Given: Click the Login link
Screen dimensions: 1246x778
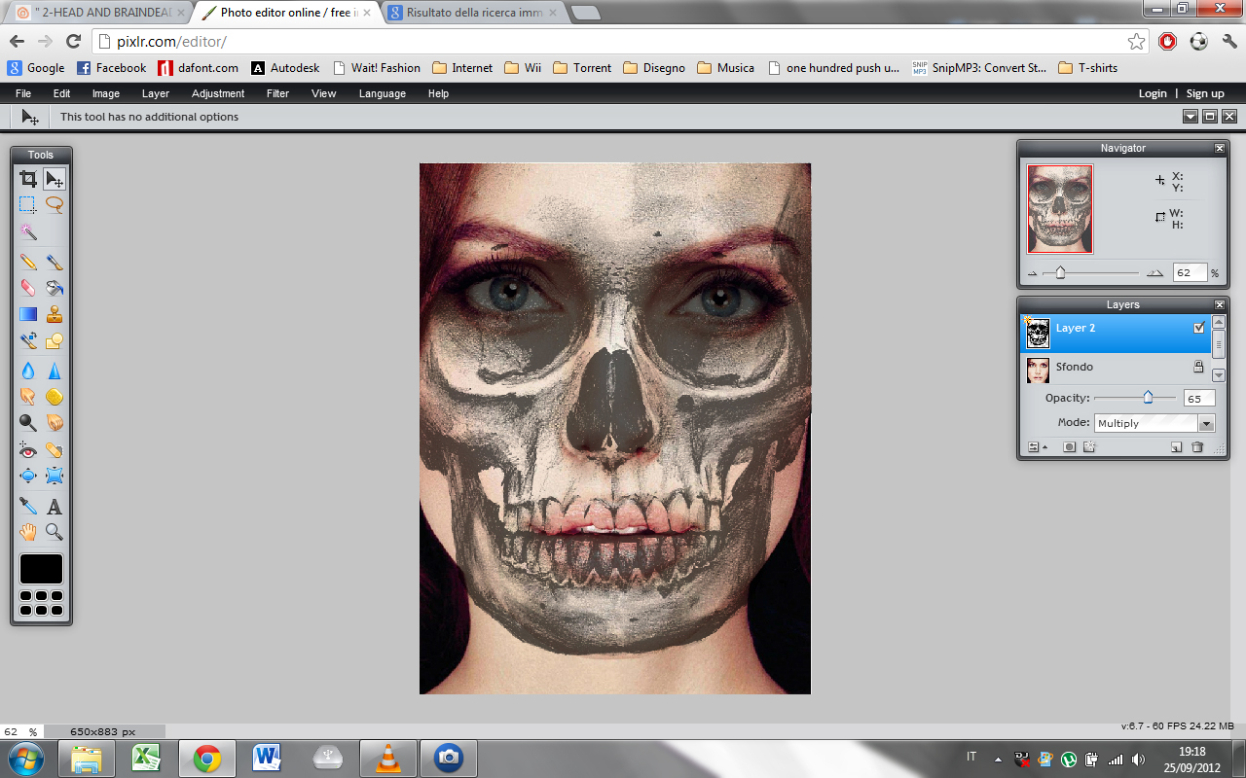Looking at the screenshot, I should [1153, 93].
